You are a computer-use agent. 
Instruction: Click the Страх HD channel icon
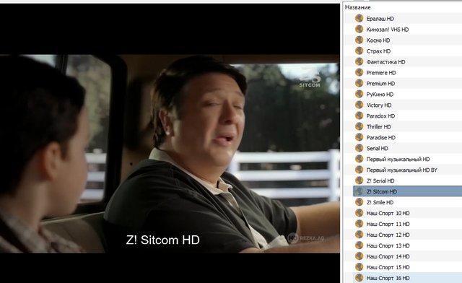(359, 51)
